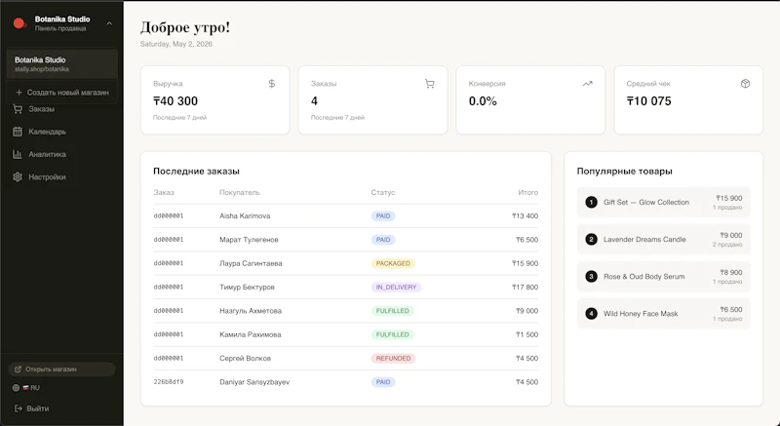Click the ₸15 900 price of Gift Set
The width and height of the screenshot is (780, 426).
point(728,198)
